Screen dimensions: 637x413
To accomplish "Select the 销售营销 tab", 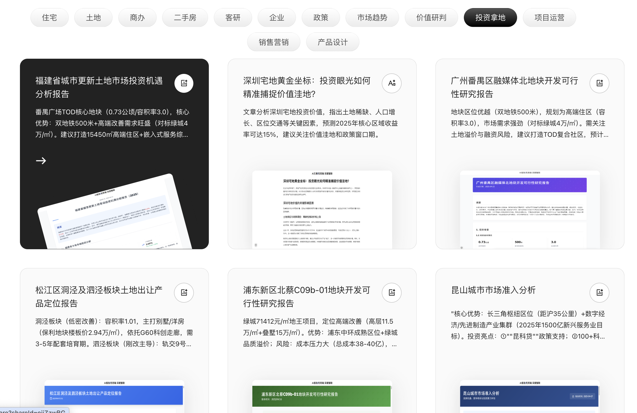I will pos(274,42).
